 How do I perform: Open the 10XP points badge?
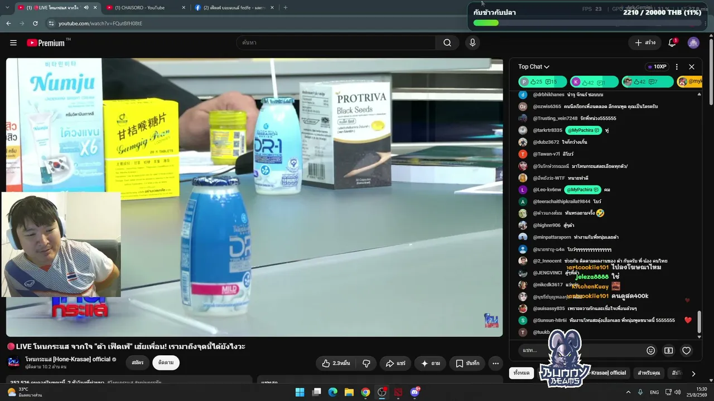pos(657,67)
